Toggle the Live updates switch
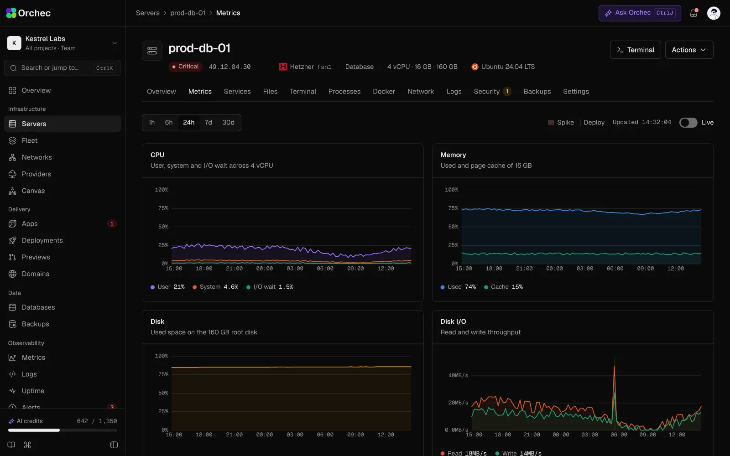 tap(688, 123)
